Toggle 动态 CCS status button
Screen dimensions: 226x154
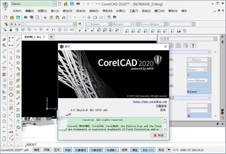[148, 150]
